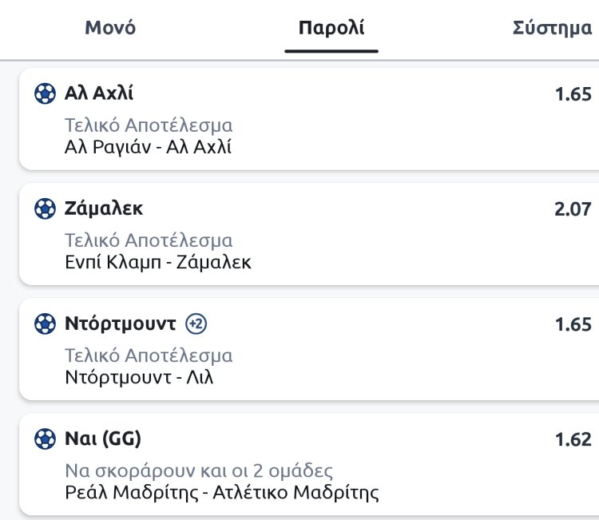Click the soccer ball icon beside Ναι (GG)
Viewport: 599px width, 520px height.
tap(45, 439)
